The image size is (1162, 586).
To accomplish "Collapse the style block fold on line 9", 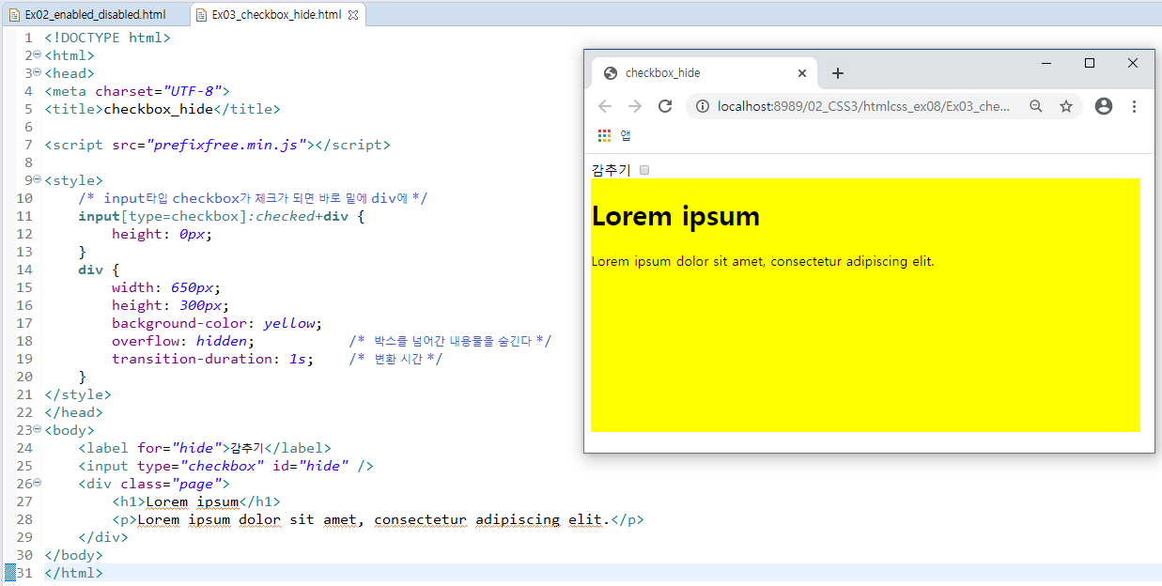I will coord(37,180).
